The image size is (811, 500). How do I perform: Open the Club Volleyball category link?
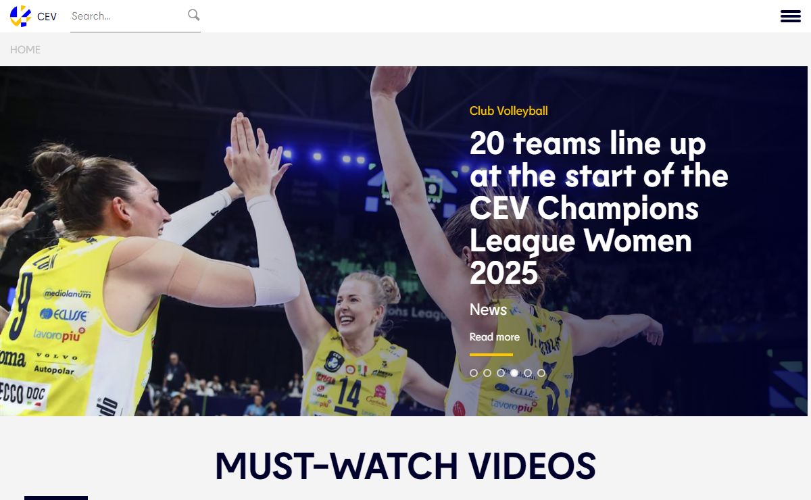(x=508, y=111)
